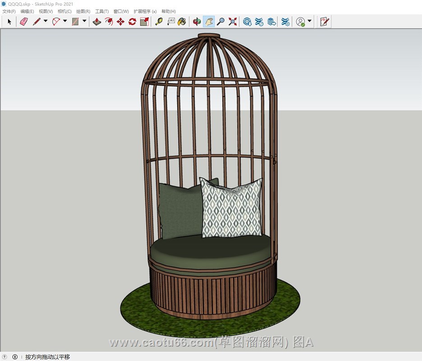Open the 扩展程序 (x) menu
422x361 pixels.
pos(145,11)
